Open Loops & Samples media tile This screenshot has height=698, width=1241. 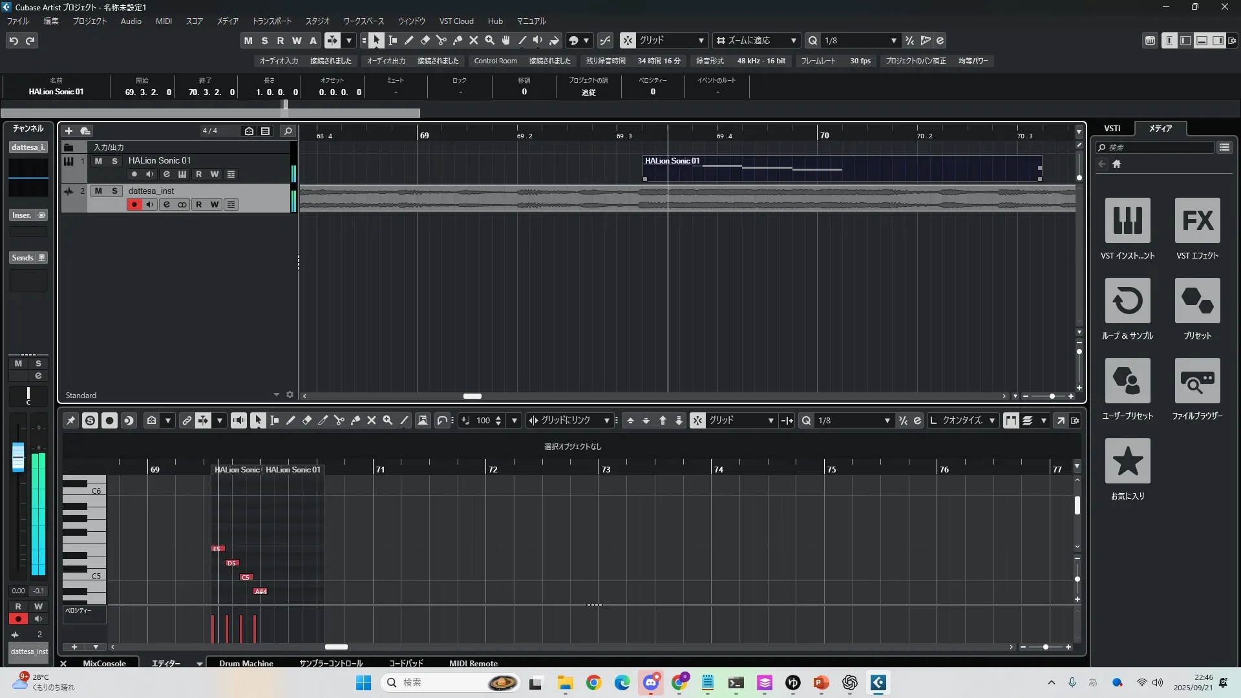coord(1127,301)
